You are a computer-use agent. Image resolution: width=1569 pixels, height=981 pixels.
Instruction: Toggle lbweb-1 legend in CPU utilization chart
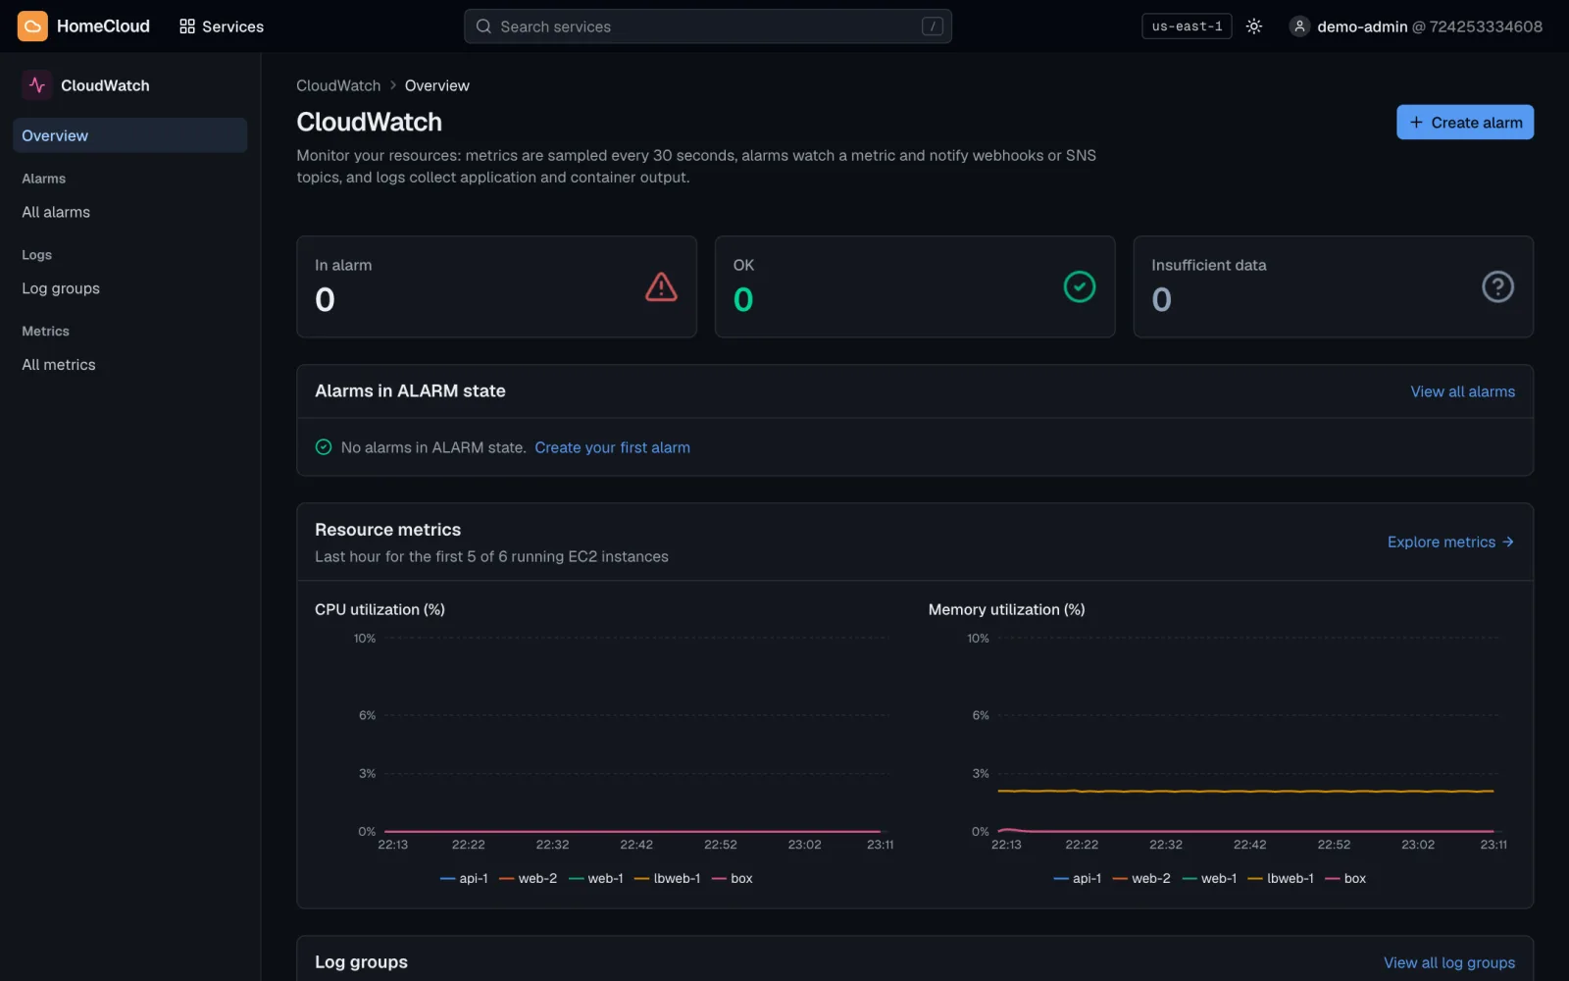(x=667, y=878)
